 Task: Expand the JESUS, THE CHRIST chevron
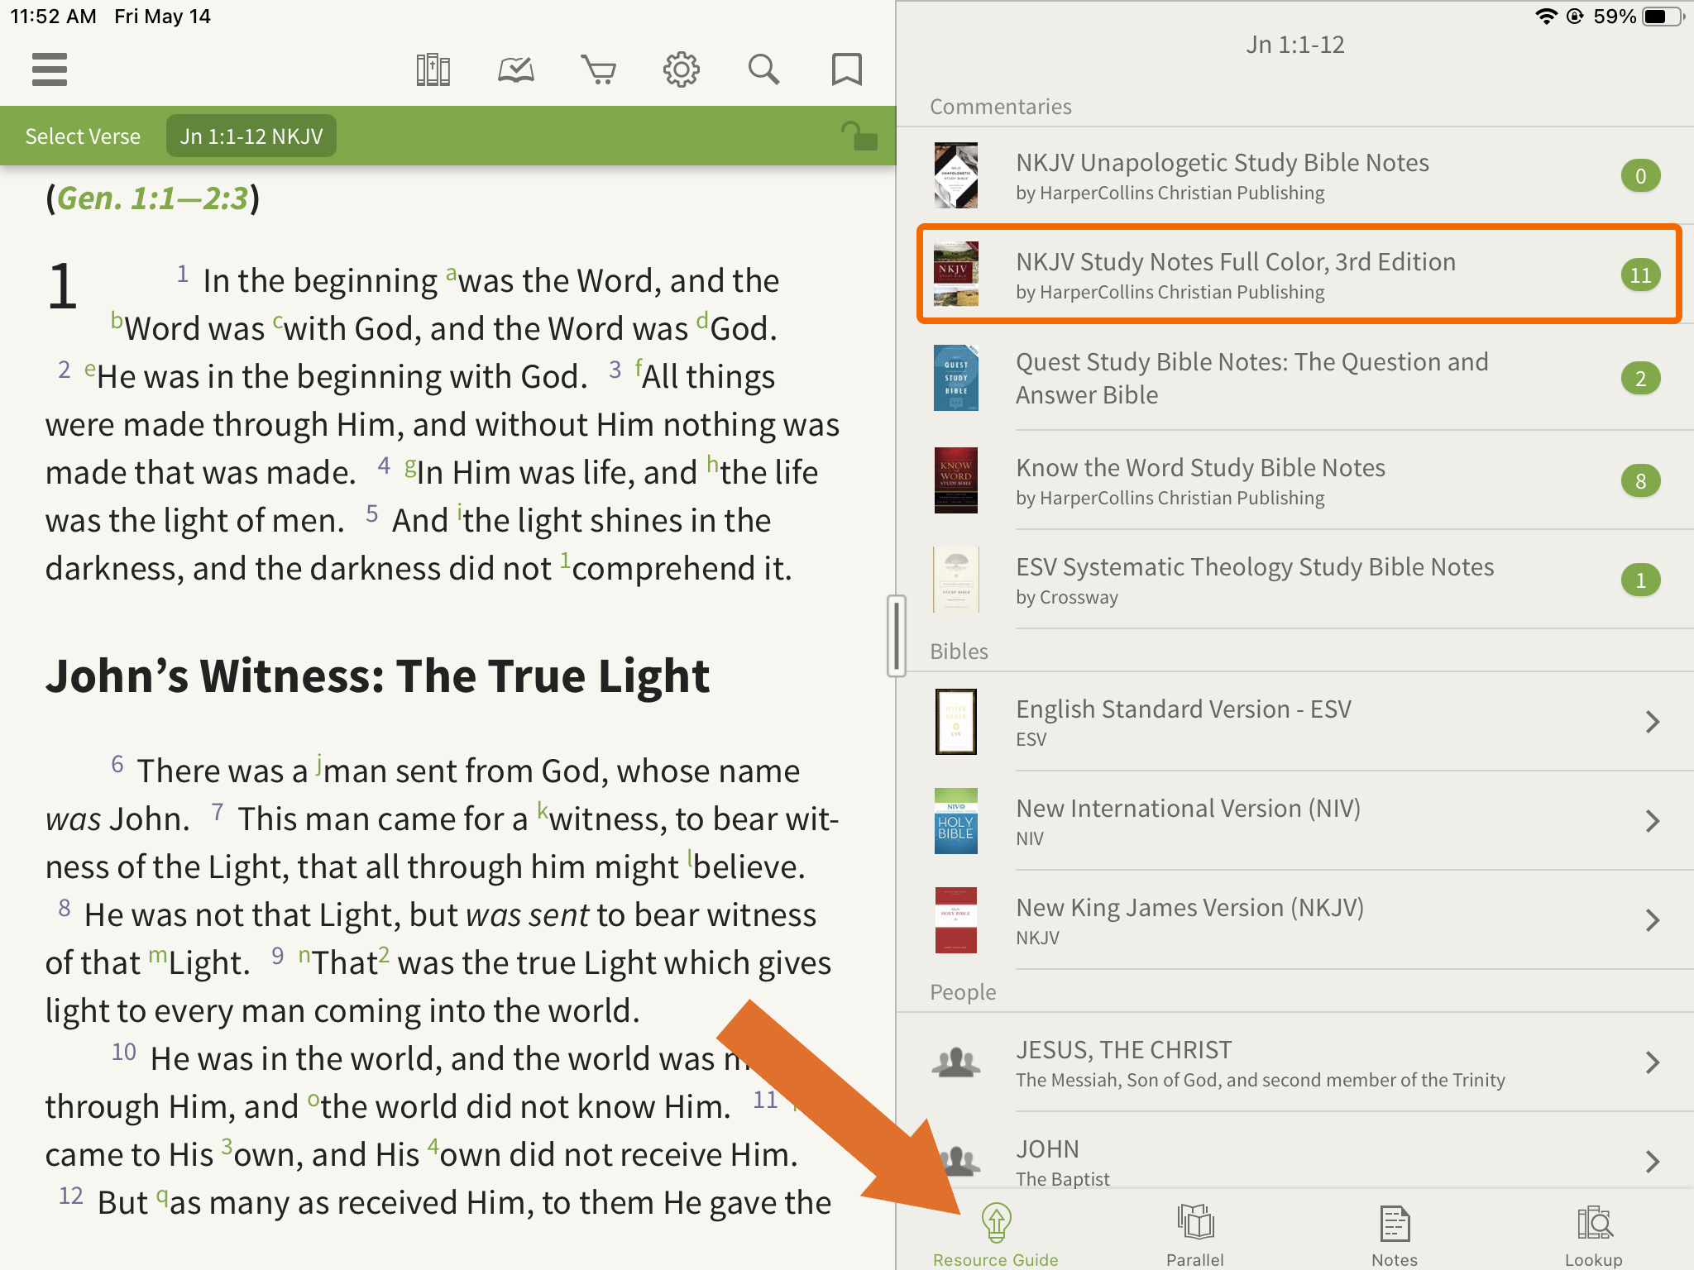click(1652, 1062)
